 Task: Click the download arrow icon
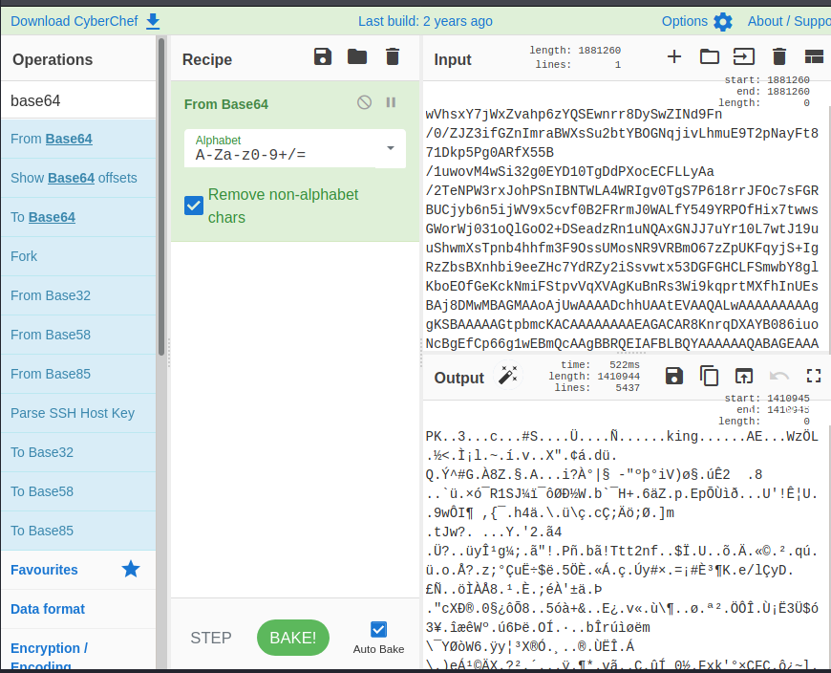tap(153, 21)
